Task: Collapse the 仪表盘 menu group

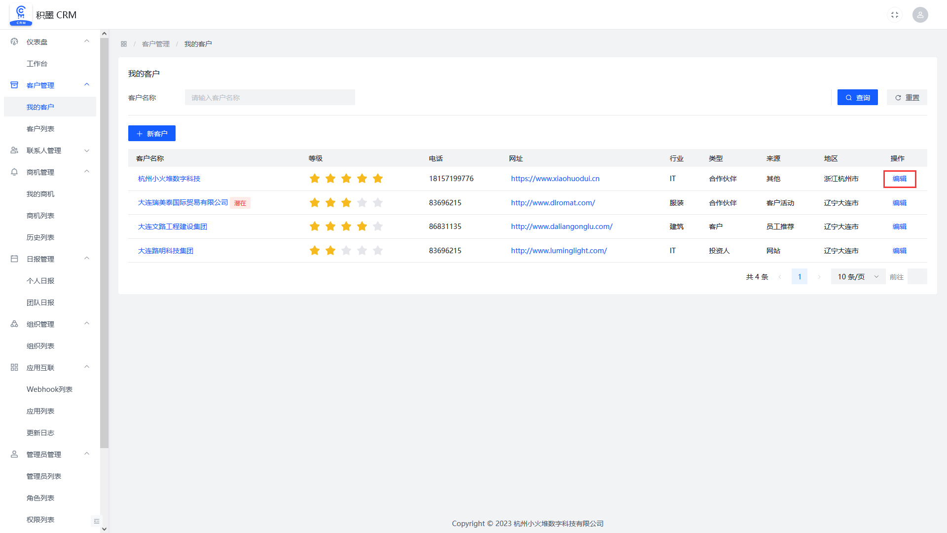Action: tap(87, 41)
